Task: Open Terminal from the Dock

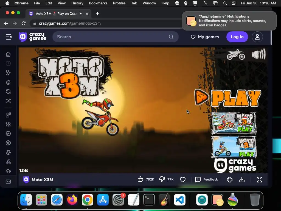Action: [149, 200]
